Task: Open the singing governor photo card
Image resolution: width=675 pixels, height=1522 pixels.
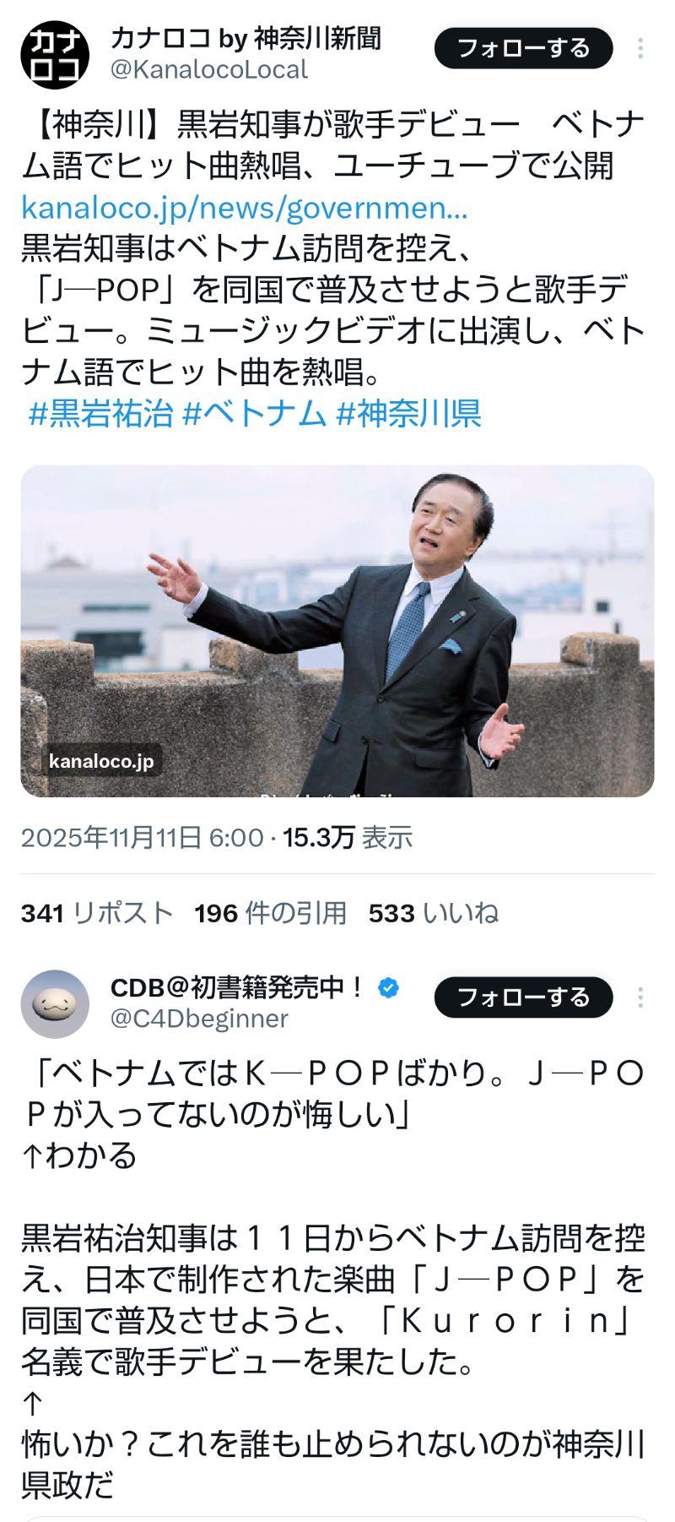Action: [x=337, y=631]
